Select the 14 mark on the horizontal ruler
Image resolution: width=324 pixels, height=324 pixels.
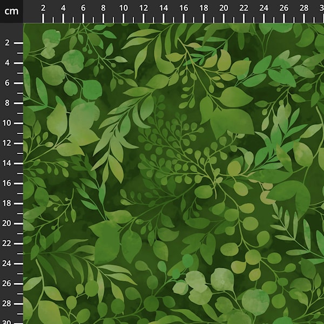164,8
